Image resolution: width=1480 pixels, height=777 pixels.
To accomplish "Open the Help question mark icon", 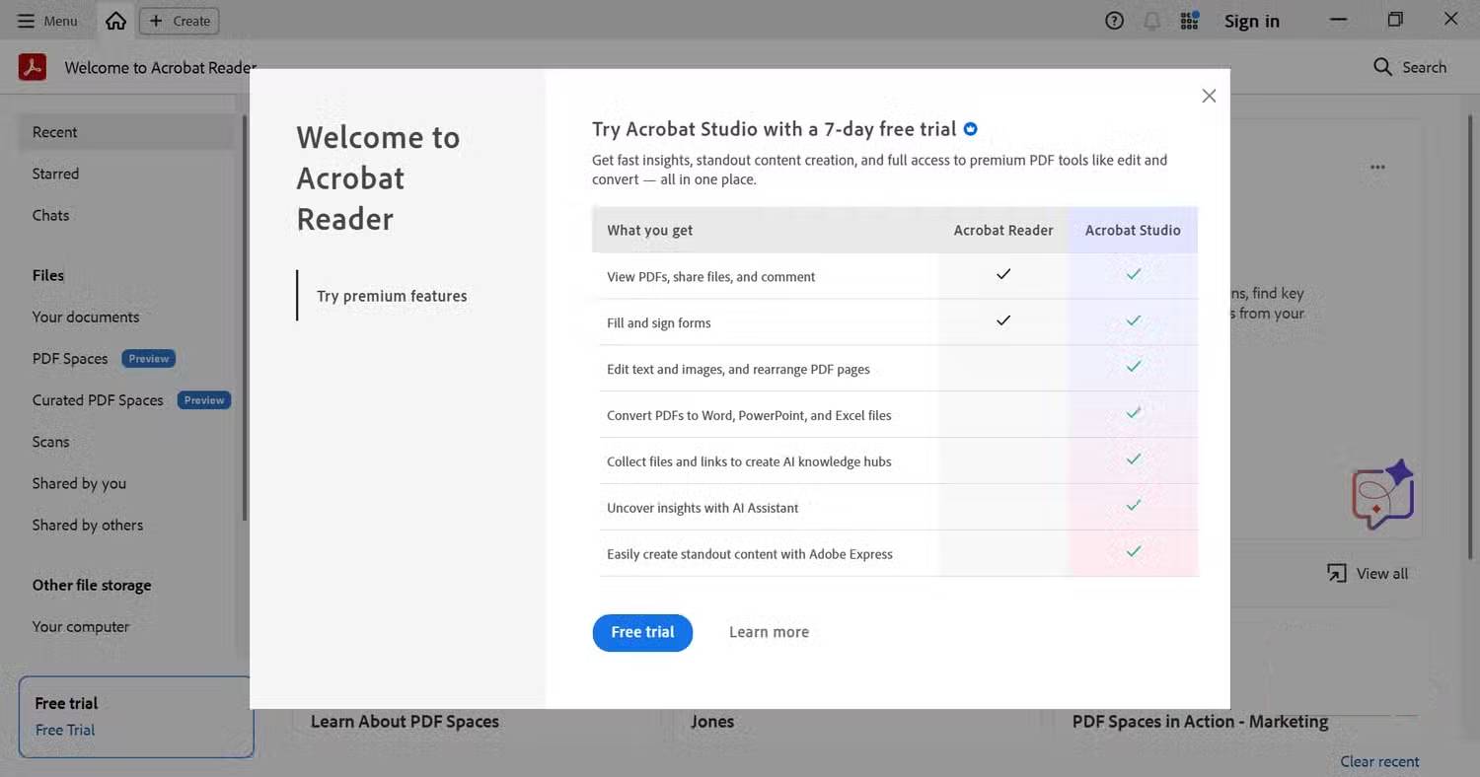I will pos(1114,21).
